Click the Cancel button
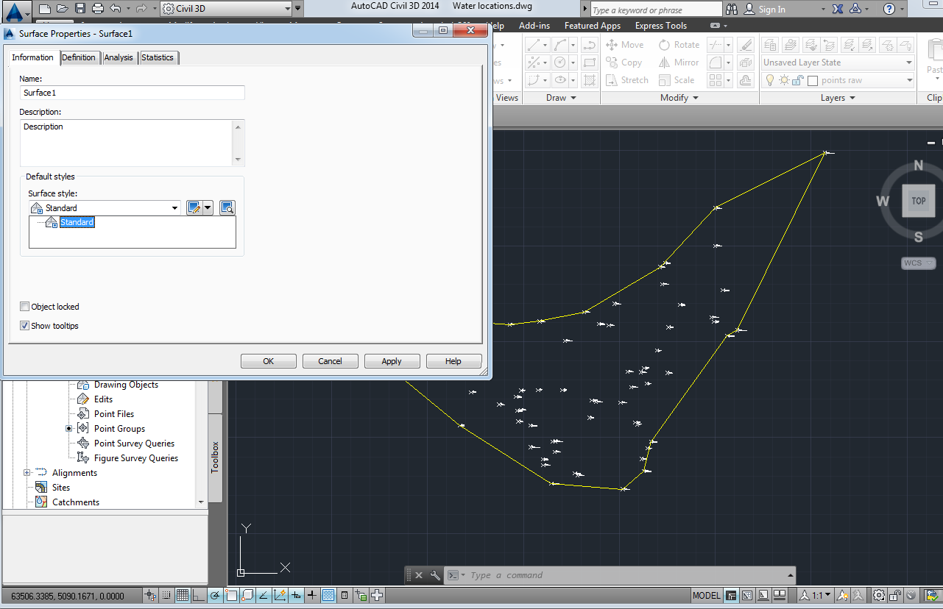Viewport: 943px width, 609px height. pyautogui.click(x=331, y=361)
